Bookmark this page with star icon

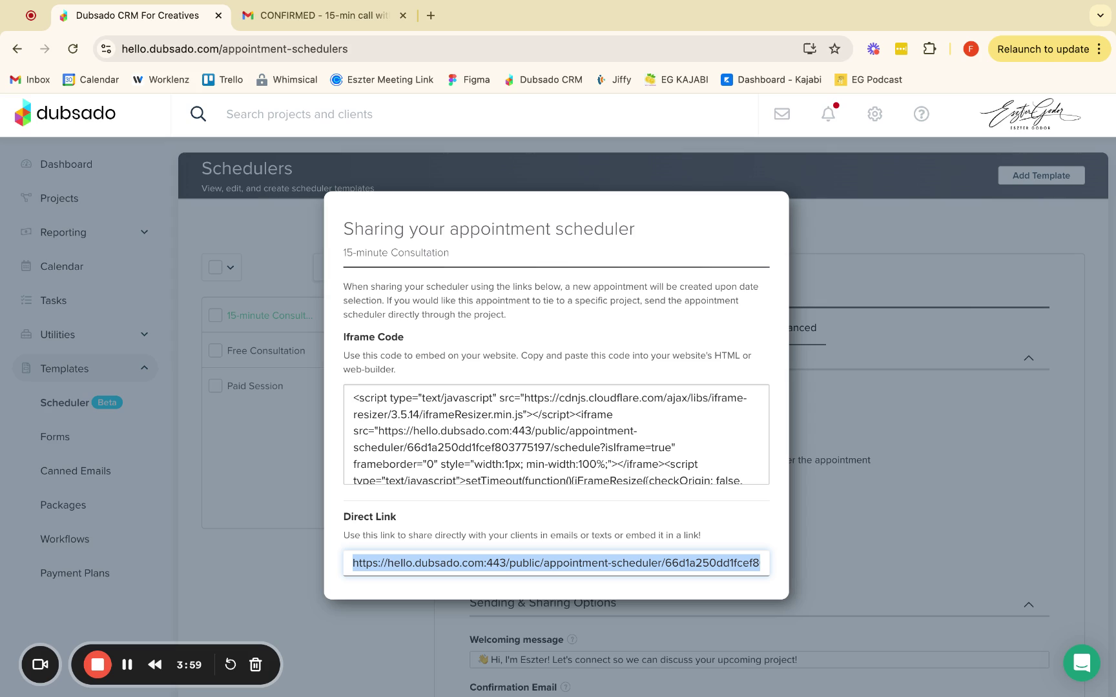(835, 49)
